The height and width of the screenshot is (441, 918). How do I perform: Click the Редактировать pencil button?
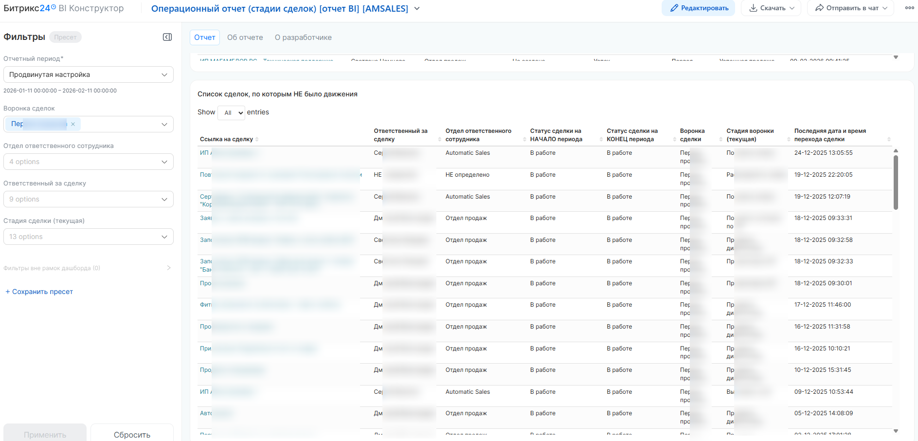[698, 8]
